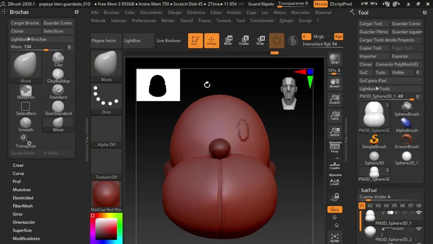This screenshot has height=244, width=433.
Task: Click the 100% actual size icon
Action: 335,116
